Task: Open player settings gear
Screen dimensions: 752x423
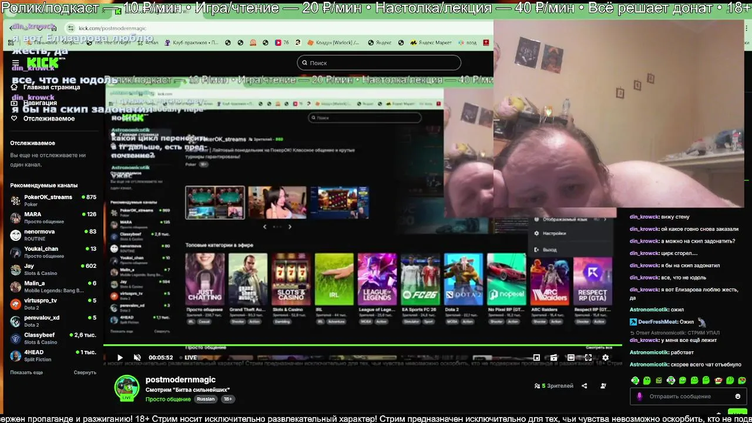Action: tap(605, 357)
